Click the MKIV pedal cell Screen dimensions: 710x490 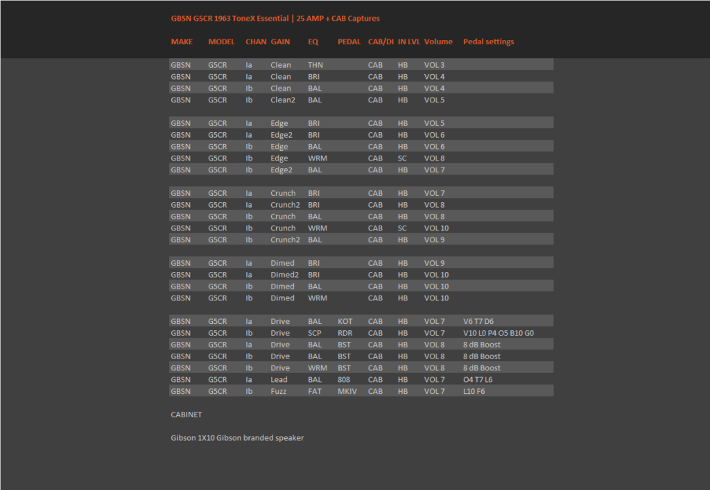[347, 392]
